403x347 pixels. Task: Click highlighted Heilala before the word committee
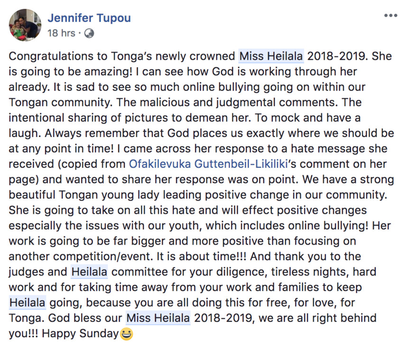click(89, 272)
